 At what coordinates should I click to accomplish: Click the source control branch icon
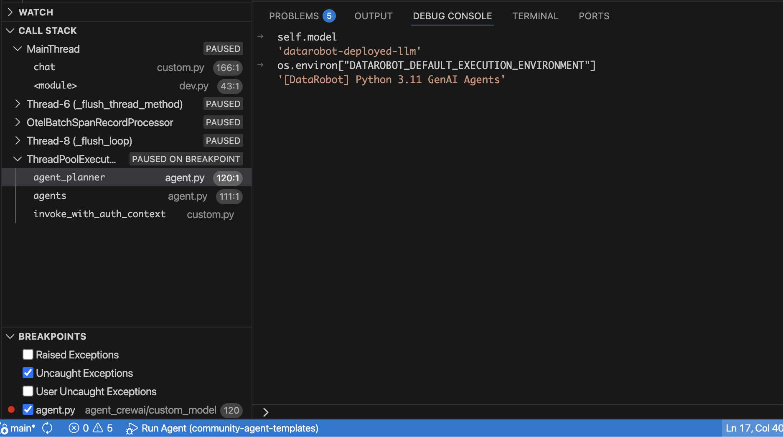(x=4, y=429)
